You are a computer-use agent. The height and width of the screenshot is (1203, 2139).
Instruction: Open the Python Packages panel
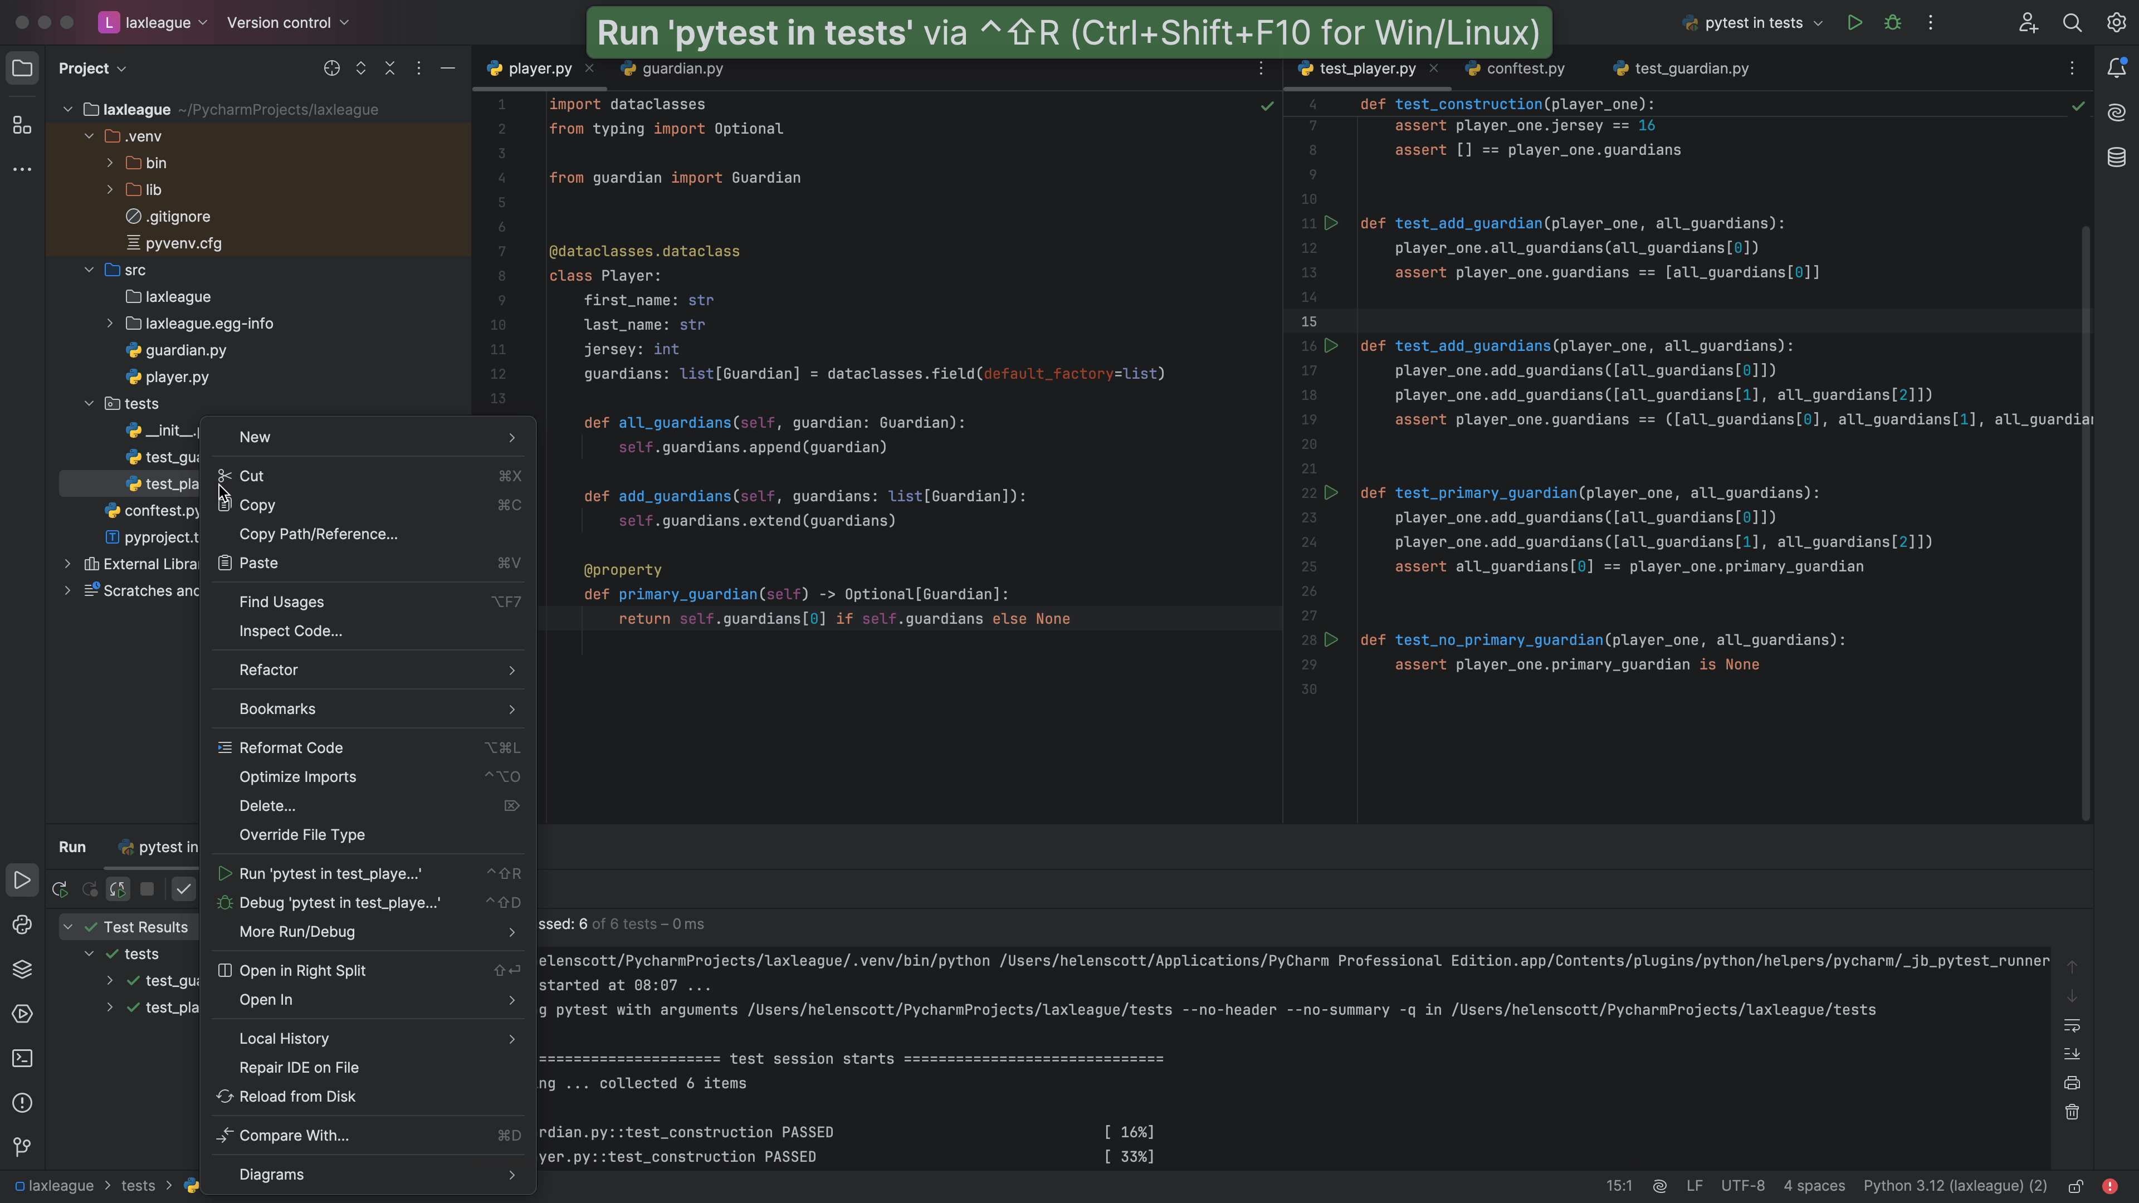click(x=22, y=969)
